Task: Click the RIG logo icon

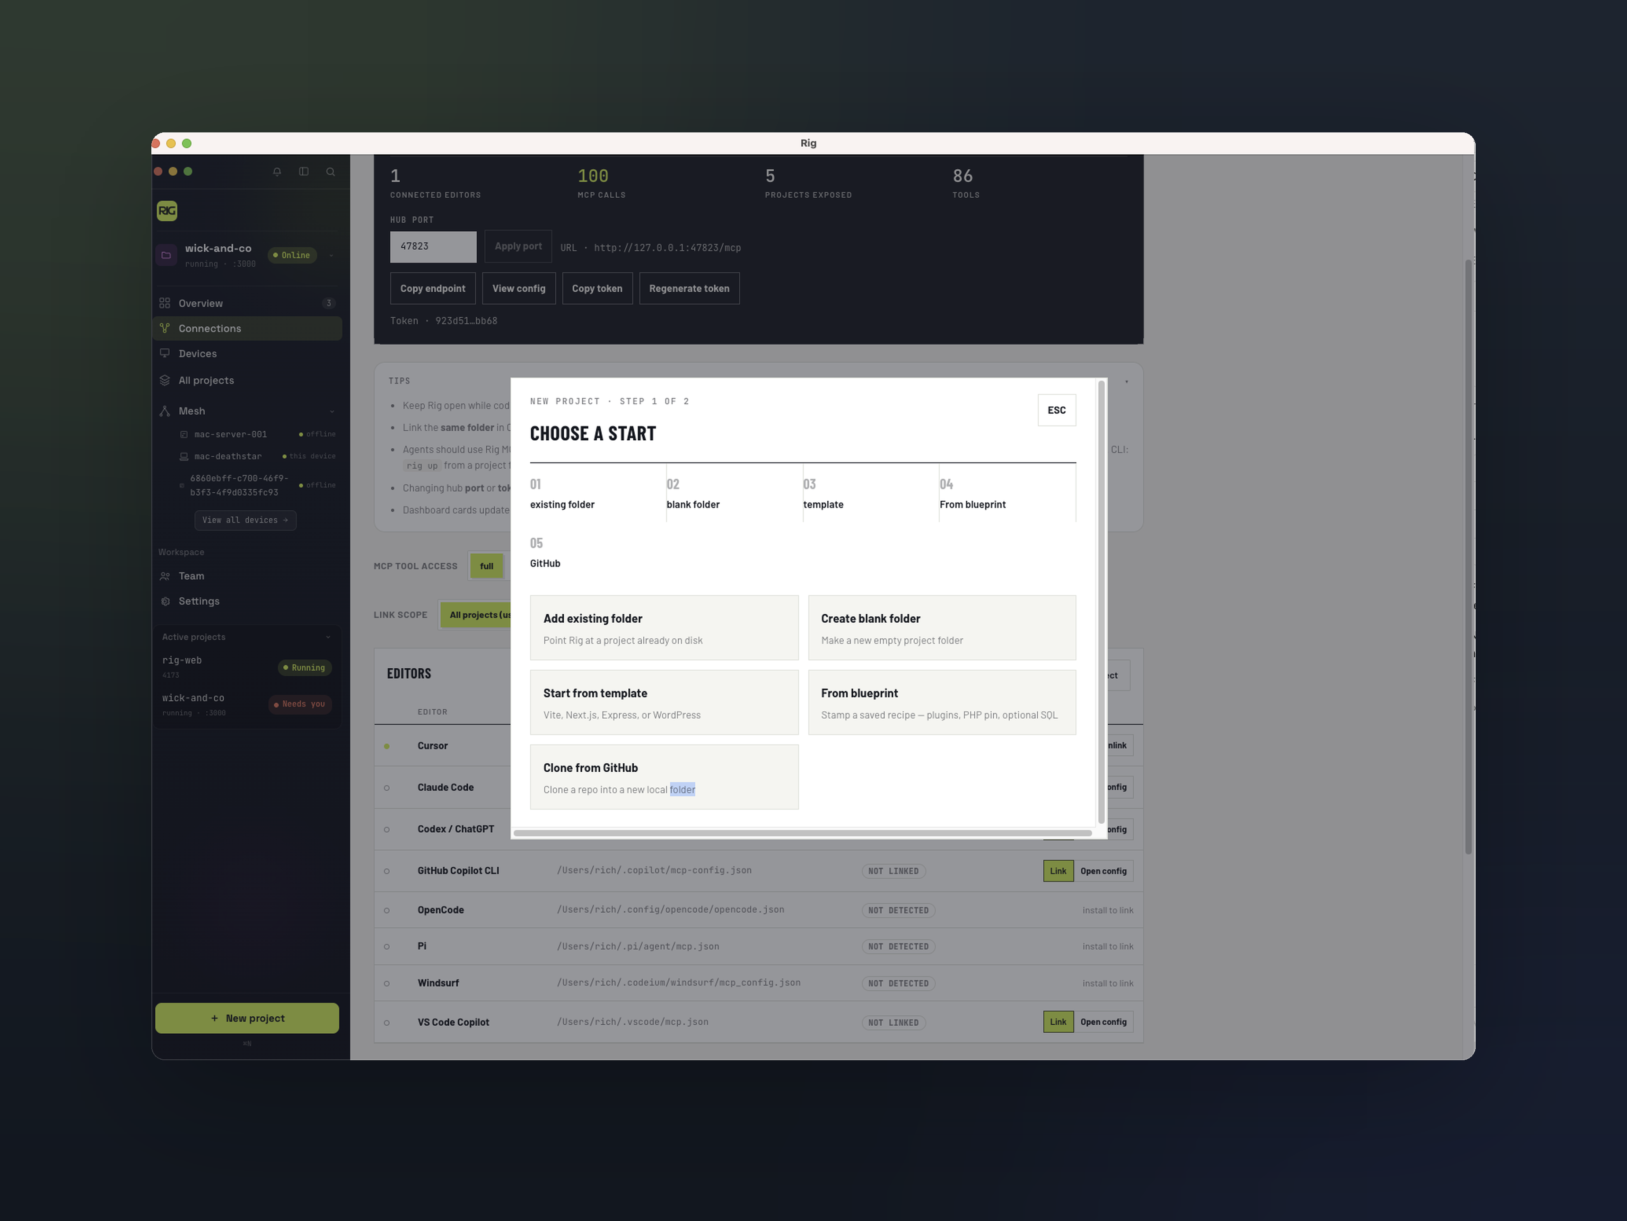Action: 167,211
